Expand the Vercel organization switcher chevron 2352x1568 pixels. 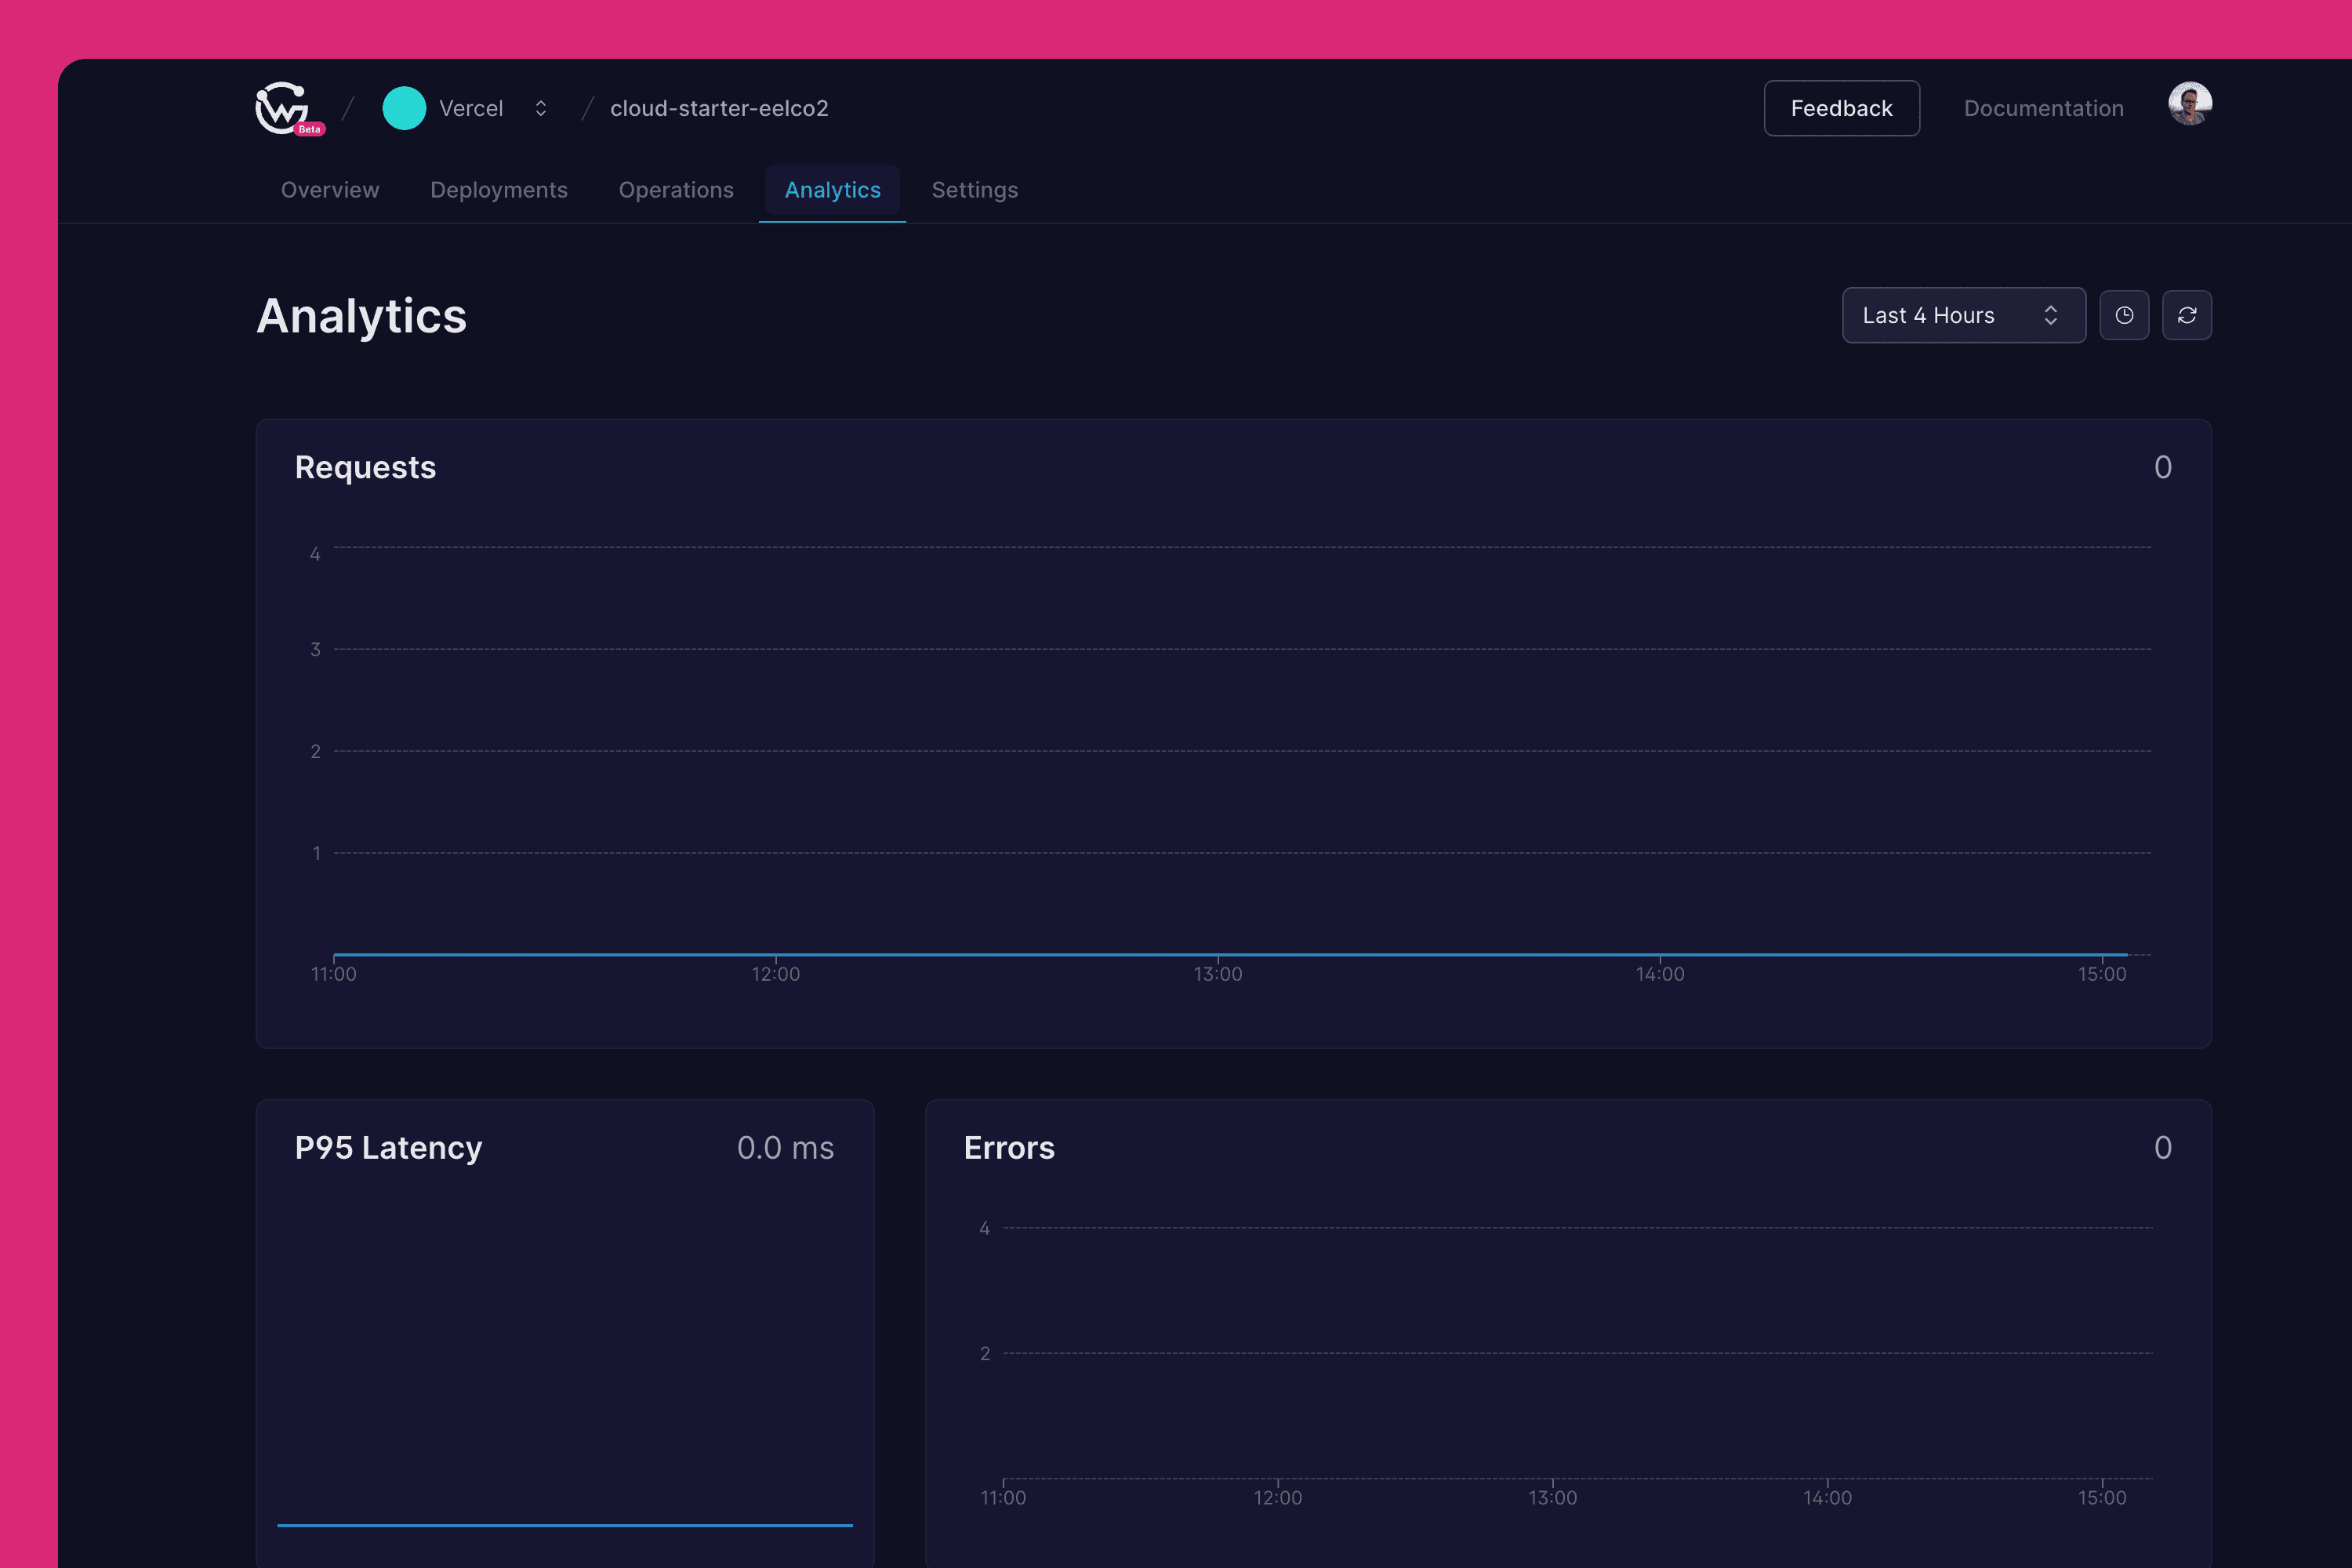tap(541, 108)
